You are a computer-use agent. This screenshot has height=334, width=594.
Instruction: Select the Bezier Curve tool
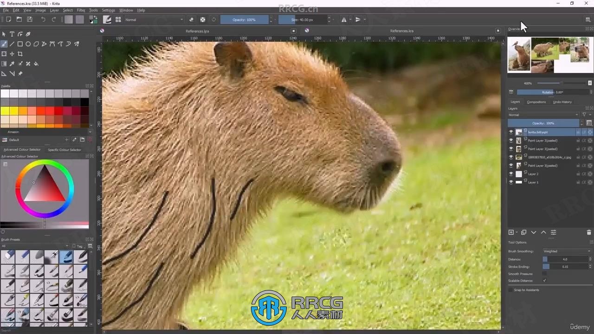[x=52, y=44]
